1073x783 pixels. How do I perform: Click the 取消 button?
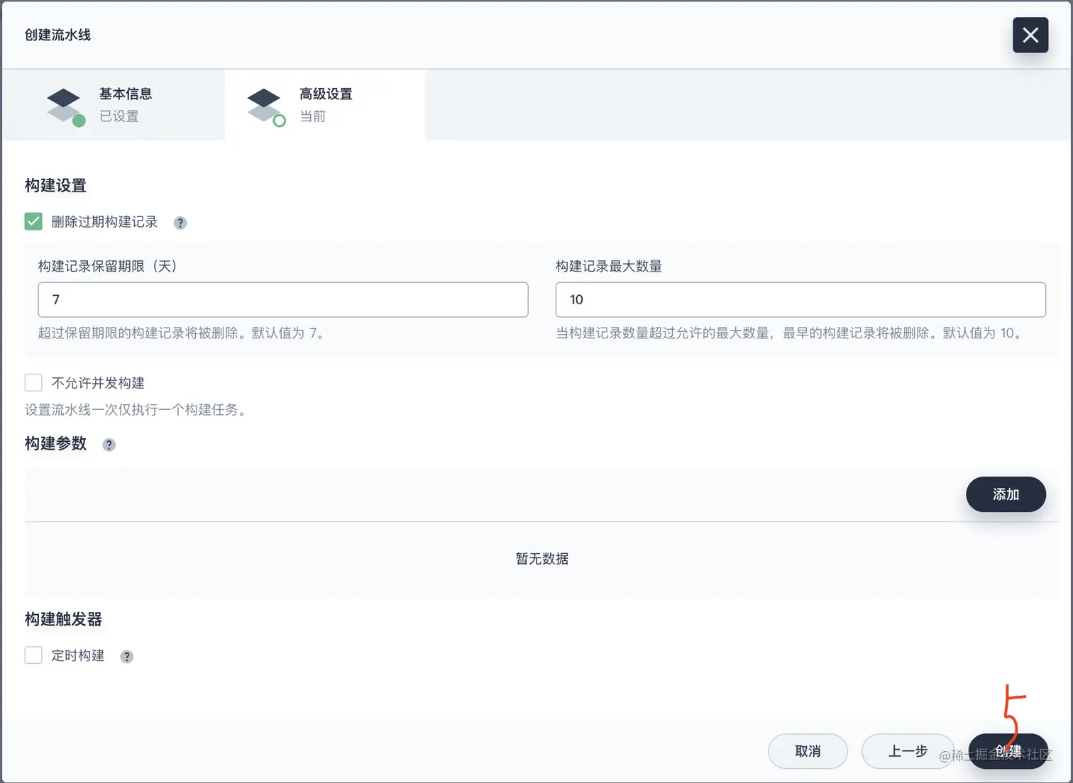point(808,751)
